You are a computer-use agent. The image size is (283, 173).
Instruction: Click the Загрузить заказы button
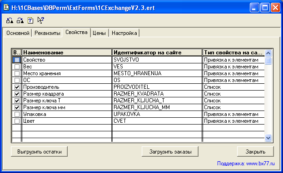coord(170,152)
